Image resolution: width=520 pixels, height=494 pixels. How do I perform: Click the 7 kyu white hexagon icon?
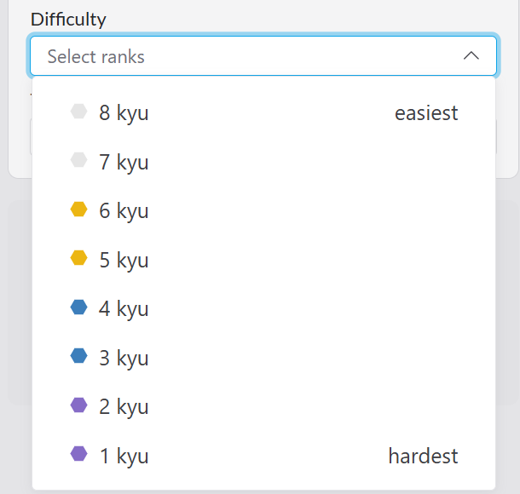(79, 160)
